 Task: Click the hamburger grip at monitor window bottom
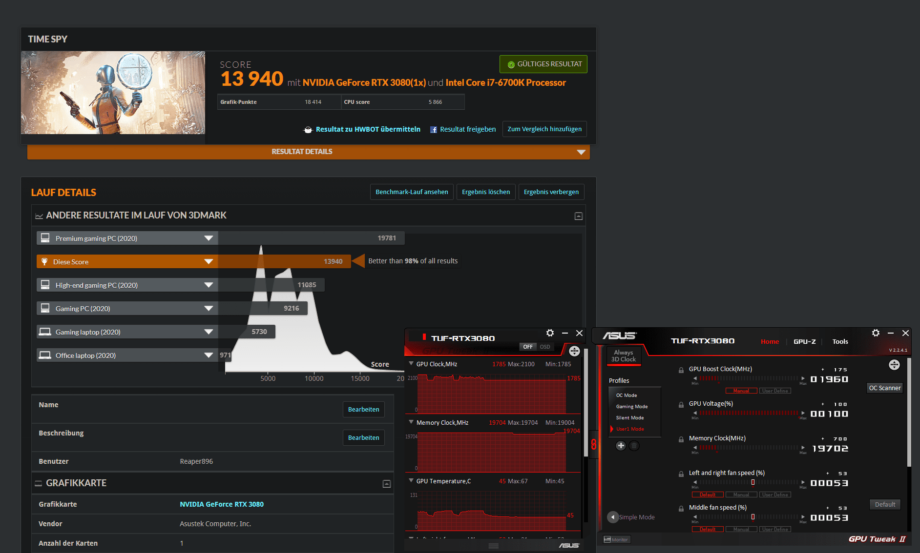[494, 546]
